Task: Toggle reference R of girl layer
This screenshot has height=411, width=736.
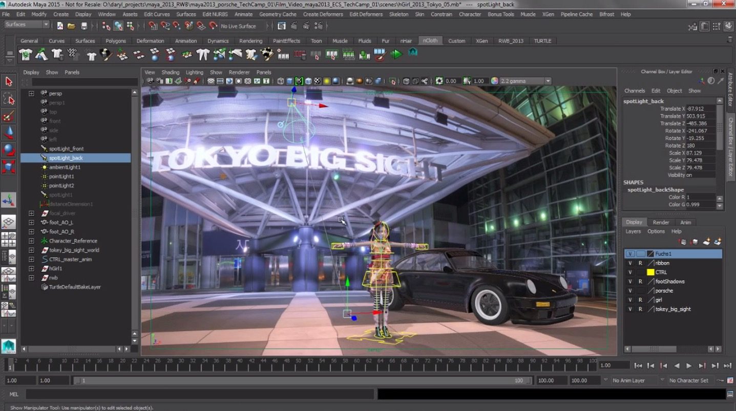Action: (x=640, y=300)
